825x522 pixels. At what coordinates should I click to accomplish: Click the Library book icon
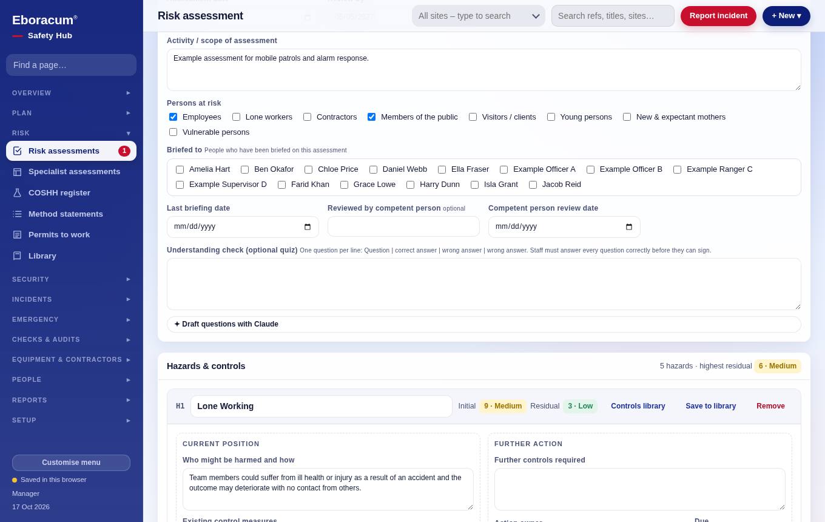[x=17, y=256]
